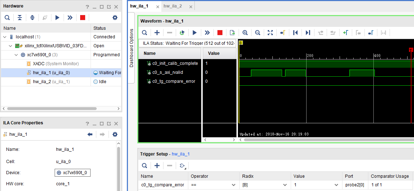
Task: Collapse the xc7vx690t_0 device node
Action: pos(17,55)
